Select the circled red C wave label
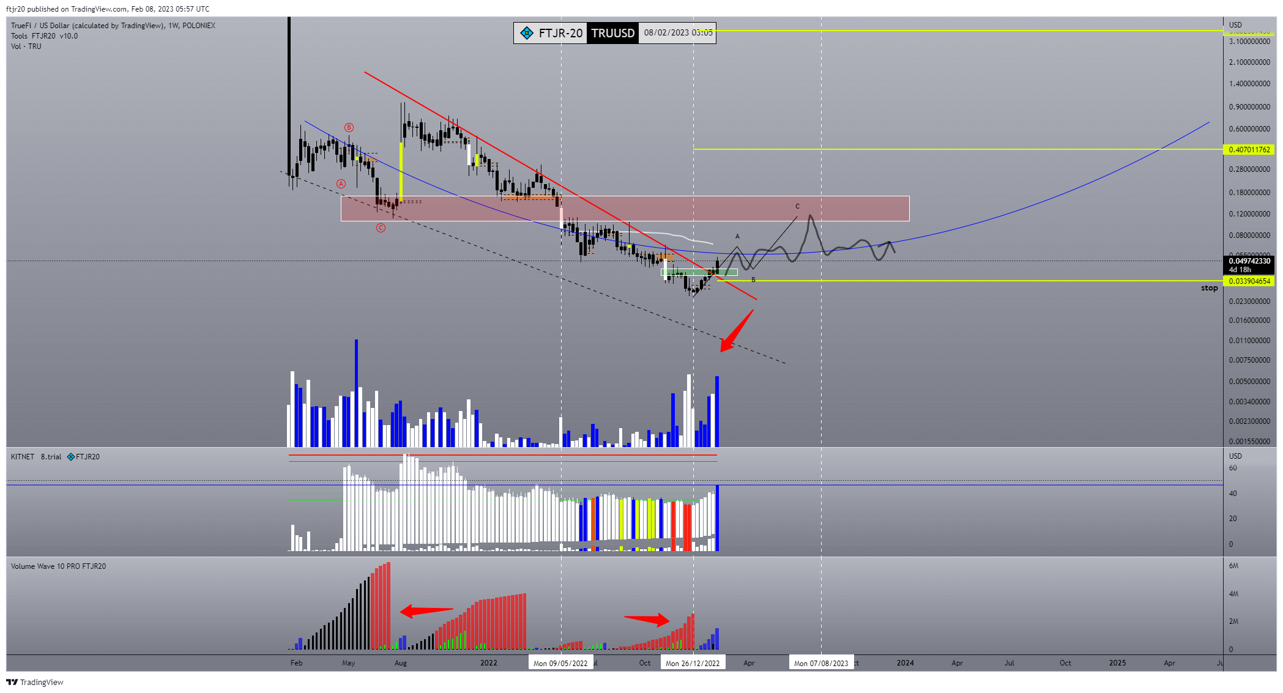1283x693 pixels. pos(381,228)
